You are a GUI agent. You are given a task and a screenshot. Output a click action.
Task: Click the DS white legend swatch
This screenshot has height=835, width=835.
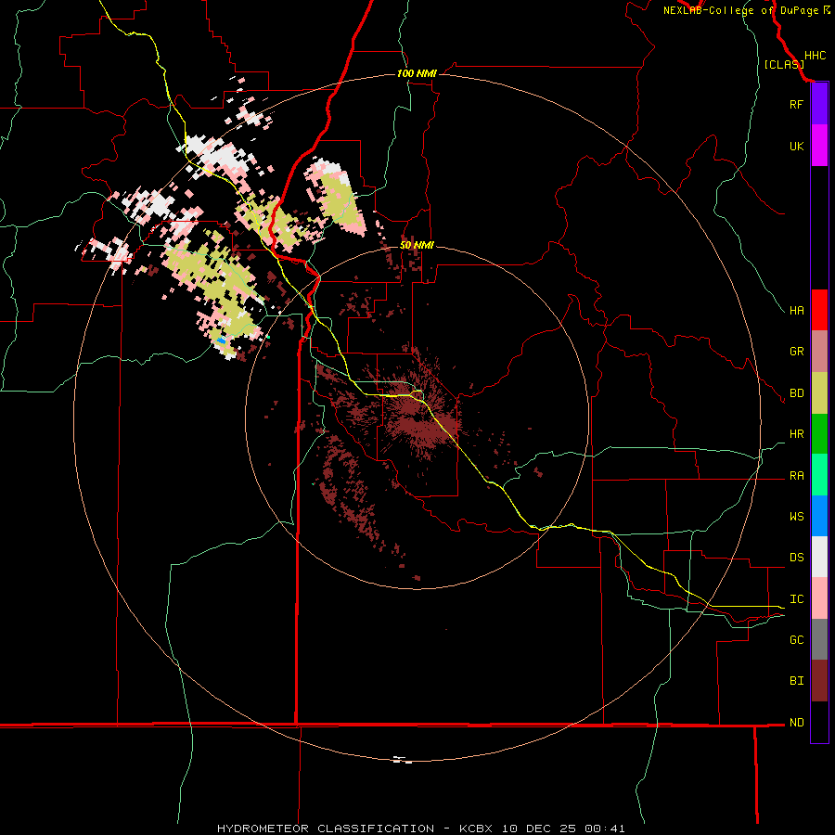point(819,557)
